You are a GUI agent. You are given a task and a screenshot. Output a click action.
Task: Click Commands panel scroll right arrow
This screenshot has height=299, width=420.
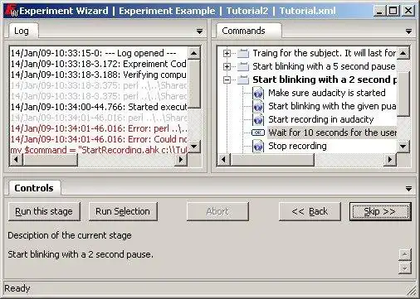pyautogui.click(x=390, y=159)
